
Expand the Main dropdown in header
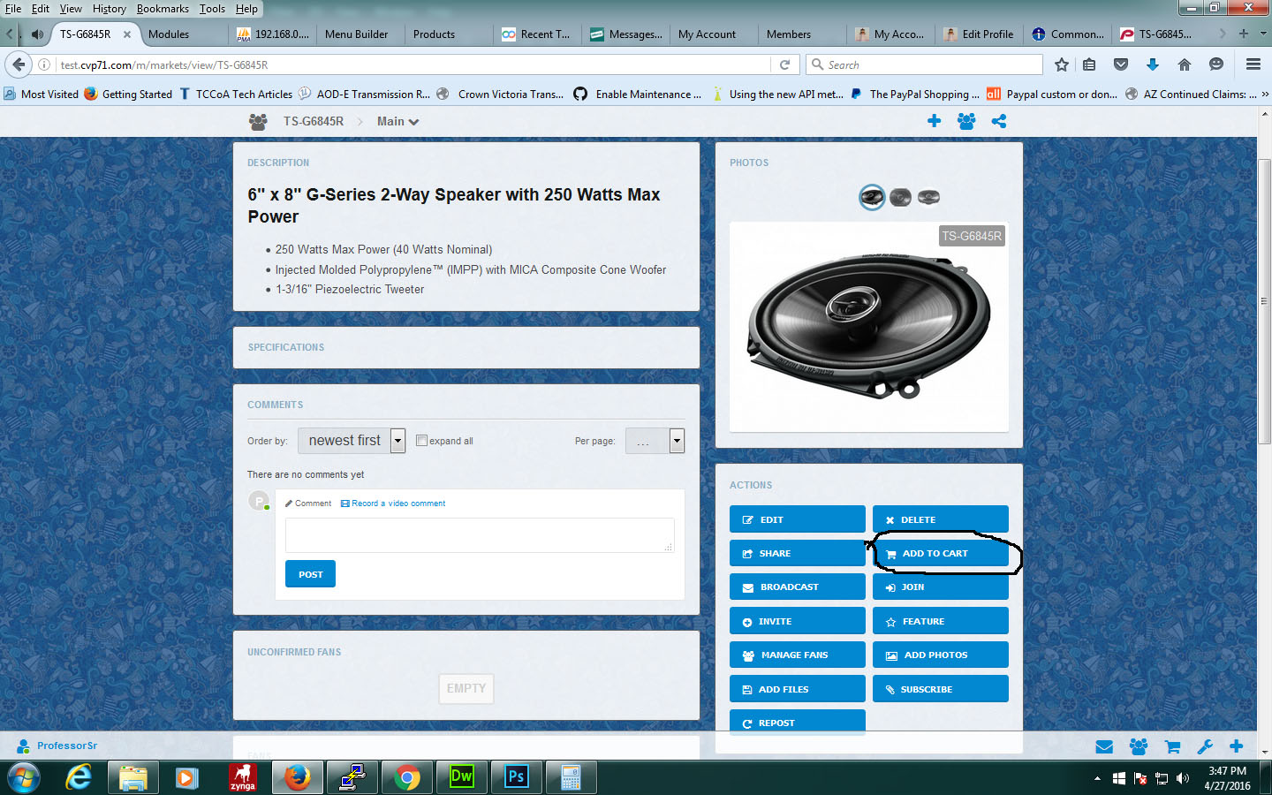click(x=397, y=121)
